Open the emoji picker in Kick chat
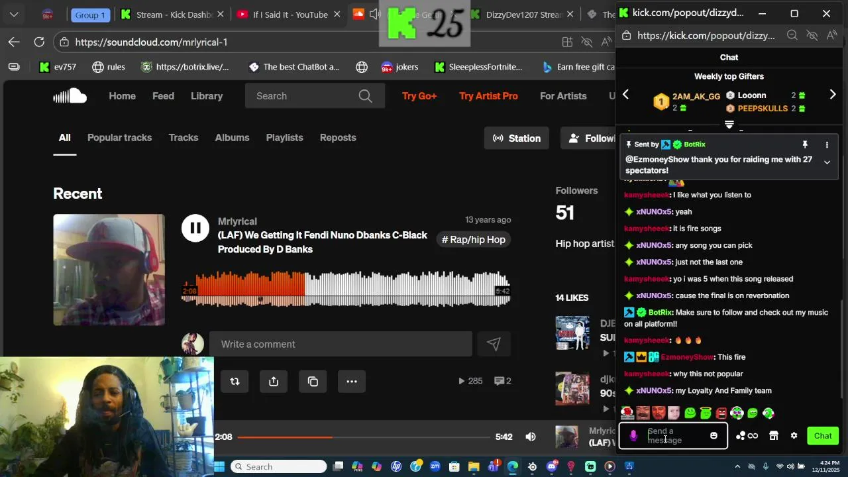 [714, 435]
